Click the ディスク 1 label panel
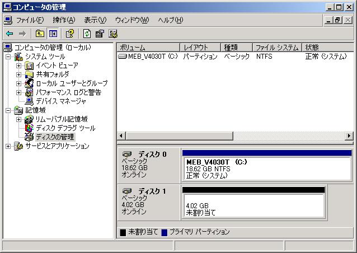Image resolution: width=357 pixels, height=253 pixels. 149,203
